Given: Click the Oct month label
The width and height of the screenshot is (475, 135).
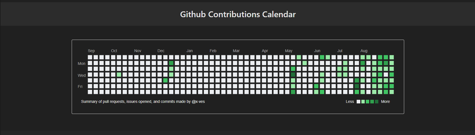Looking at the screenshot, I should [x=114, y=51].
